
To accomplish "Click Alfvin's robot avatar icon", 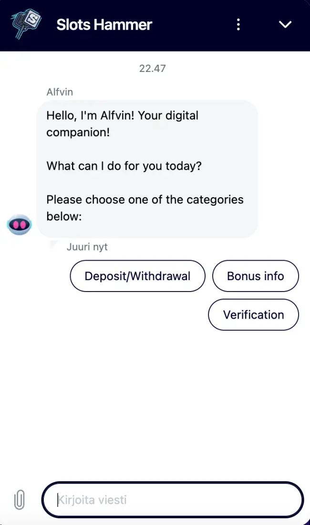I will (x=20, y=224).
